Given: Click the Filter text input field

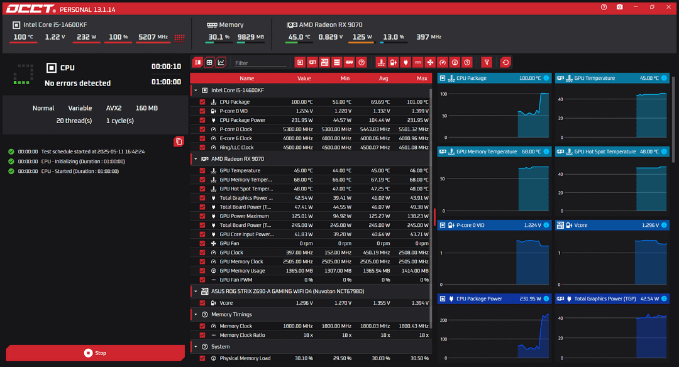Looking at the screenshot, I should click(x=260, y=63).
